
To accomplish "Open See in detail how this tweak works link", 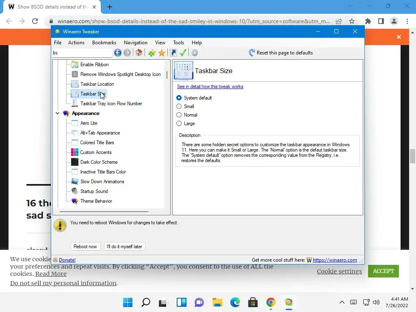I will pyautogui.click(x=210, y=87).
